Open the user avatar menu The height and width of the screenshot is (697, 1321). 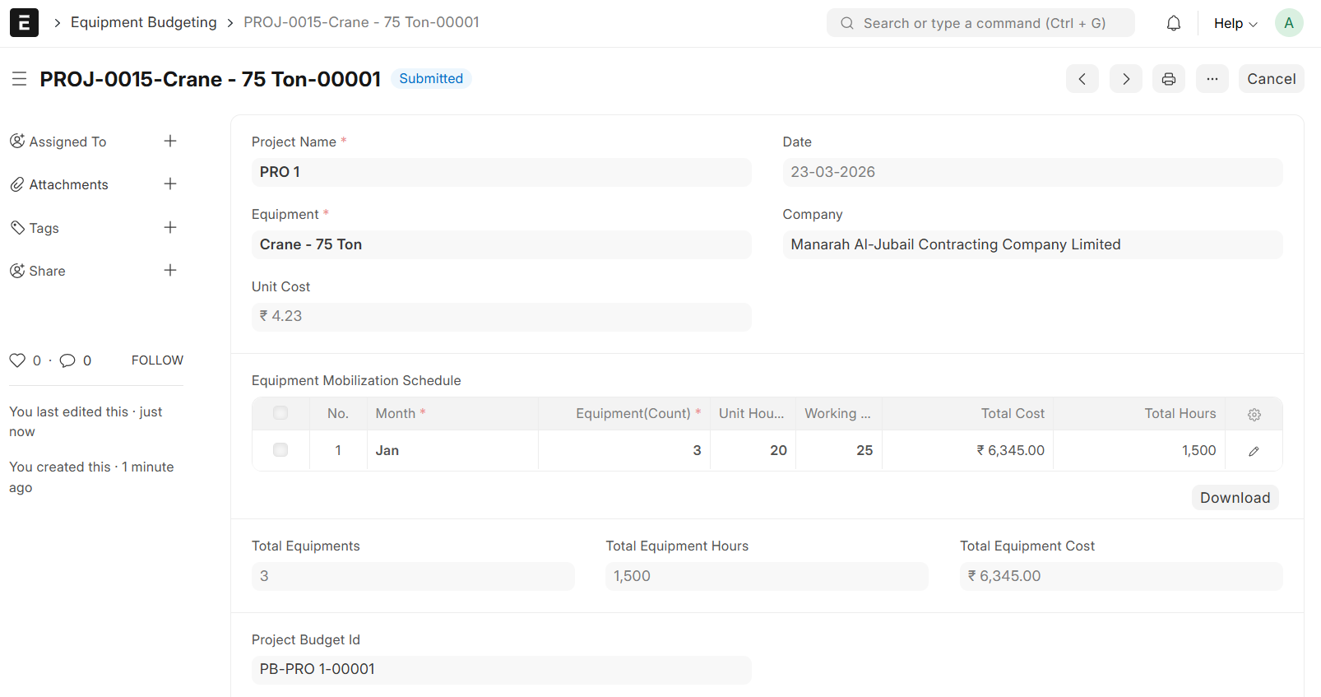coord(1288,23)
